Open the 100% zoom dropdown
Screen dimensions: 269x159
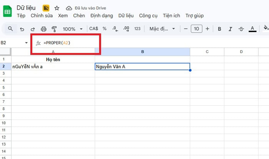73,29
